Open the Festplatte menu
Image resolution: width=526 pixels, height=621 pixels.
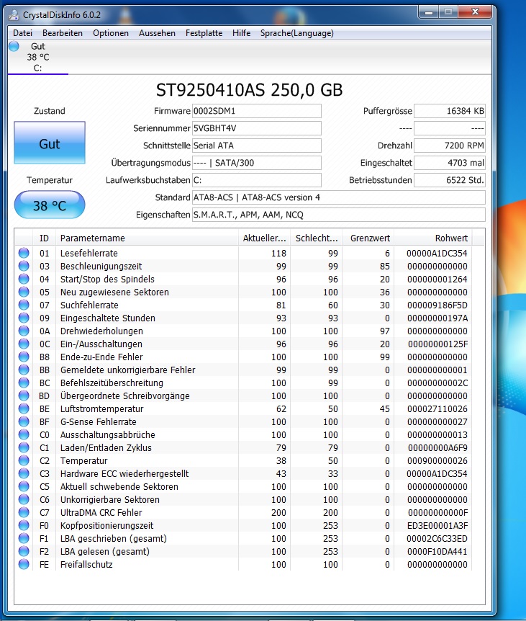204,33
